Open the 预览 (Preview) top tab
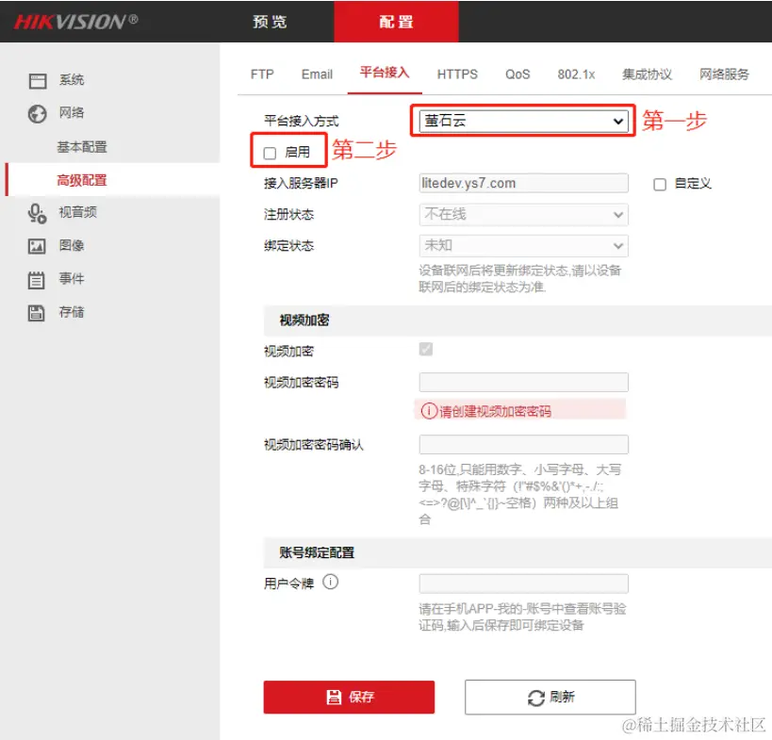The width and height of the screenshot is (772, 740). point(270,22)
